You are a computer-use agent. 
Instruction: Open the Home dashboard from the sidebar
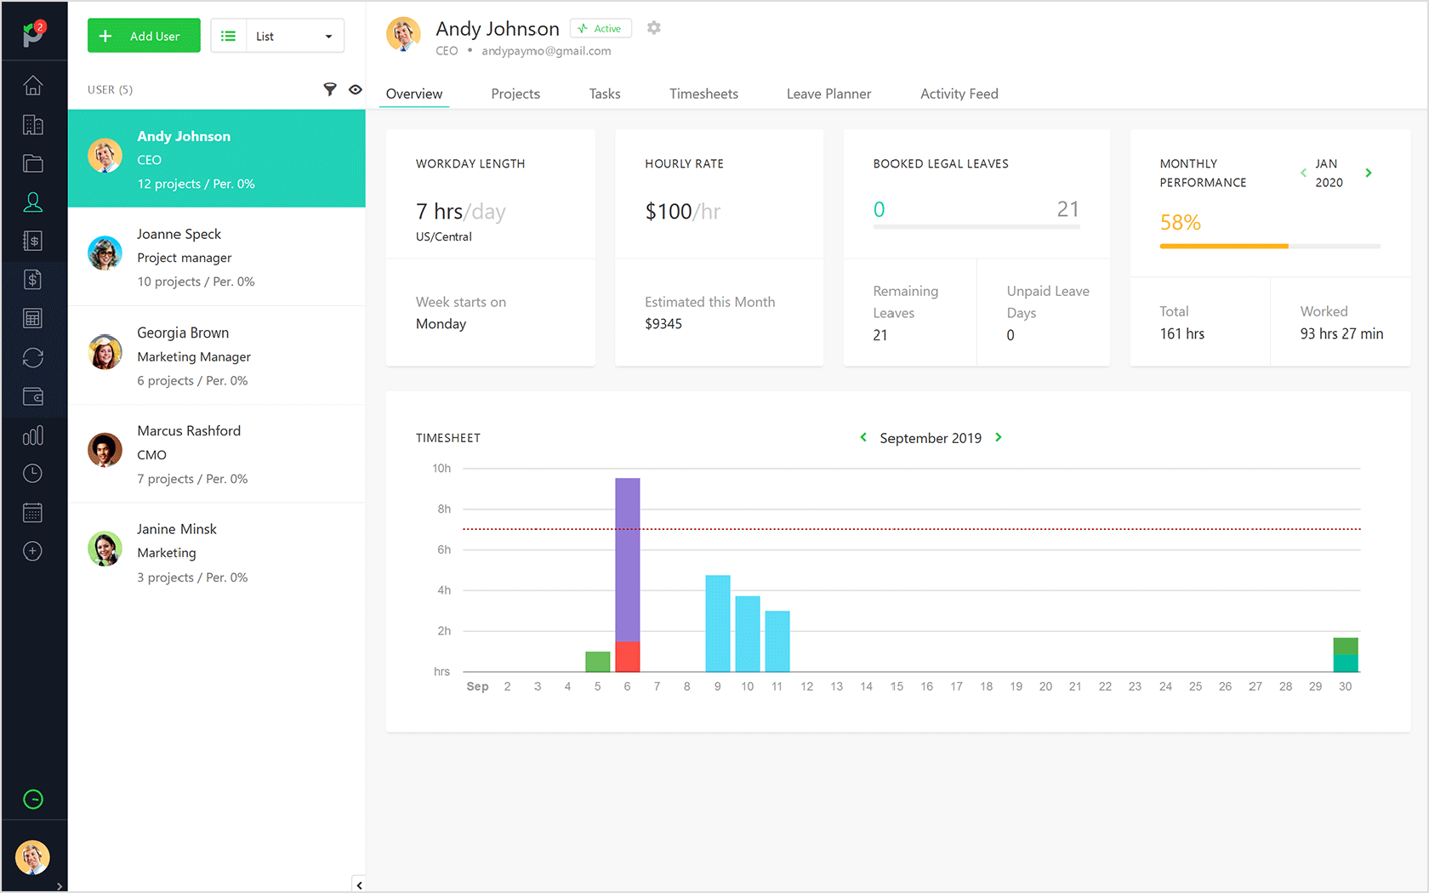[32, 85]
